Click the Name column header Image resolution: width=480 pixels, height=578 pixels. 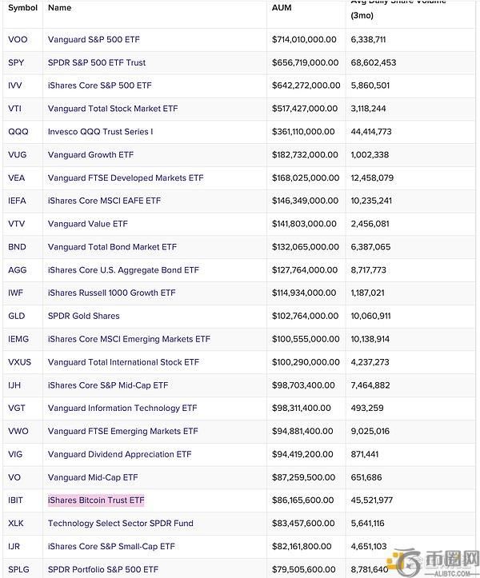pyautogui.click(x=59, y=7)
